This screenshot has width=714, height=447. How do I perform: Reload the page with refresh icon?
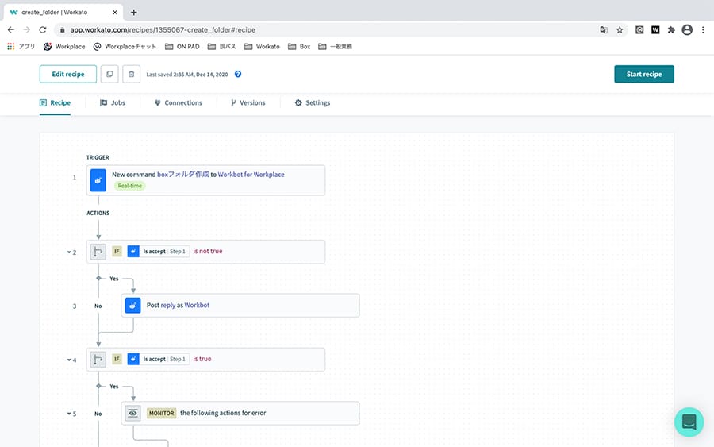click(x=43, y=29)
